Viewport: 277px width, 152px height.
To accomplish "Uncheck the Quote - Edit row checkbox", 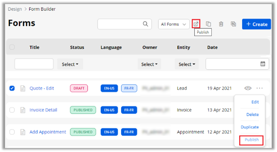I will (12, 88).
